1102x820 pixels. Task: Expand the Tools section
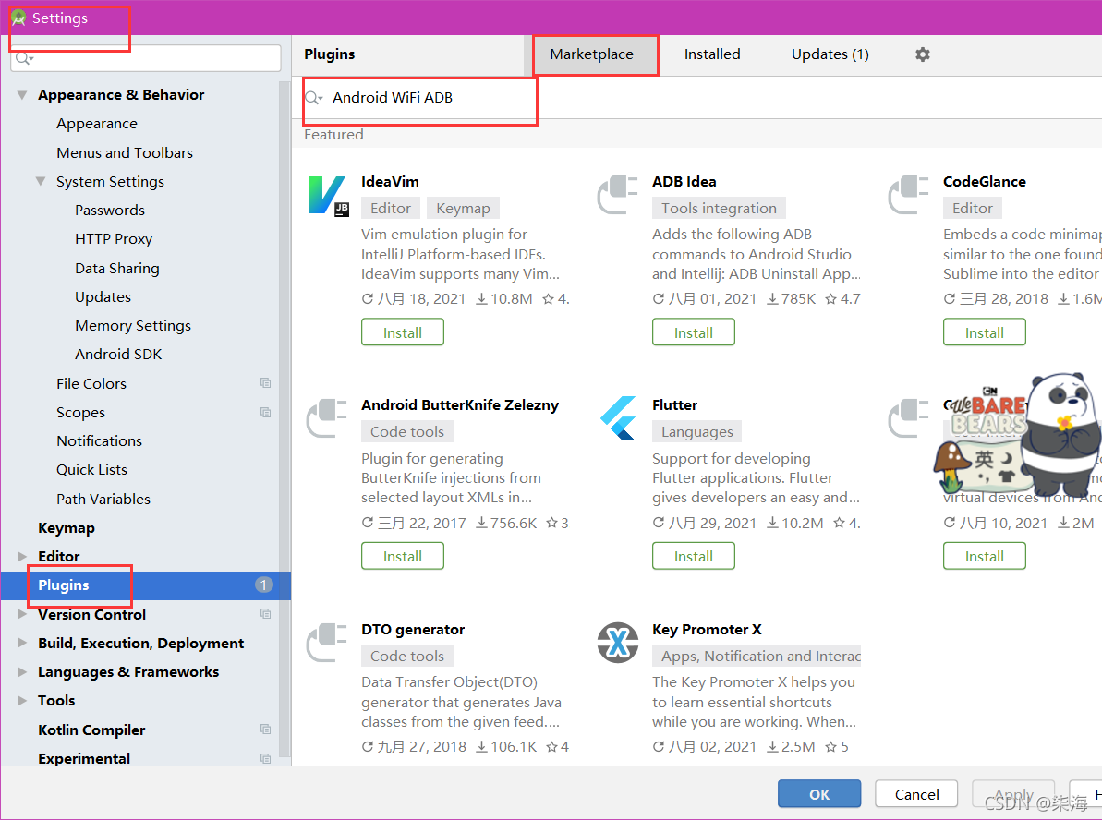click(22, 701)
